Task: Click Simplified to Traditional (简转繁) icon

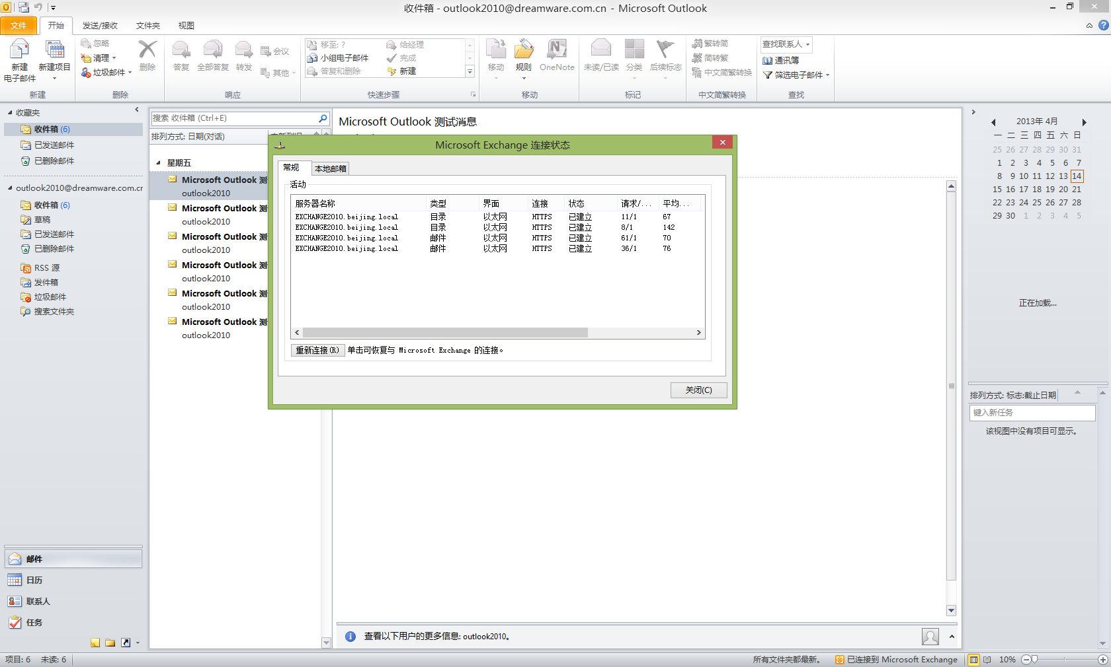Action: (x=697, y=58)
